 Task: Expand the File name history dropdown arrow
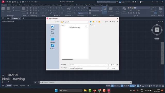107,65
